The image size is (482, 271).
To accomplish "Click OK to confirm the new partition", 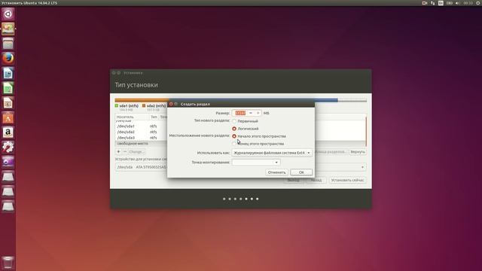I will [x=301, y=172].
